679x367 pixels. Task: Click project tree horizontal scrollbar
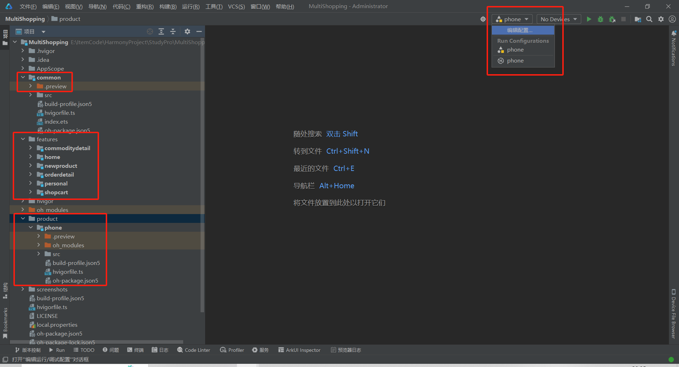pos(97,342)
